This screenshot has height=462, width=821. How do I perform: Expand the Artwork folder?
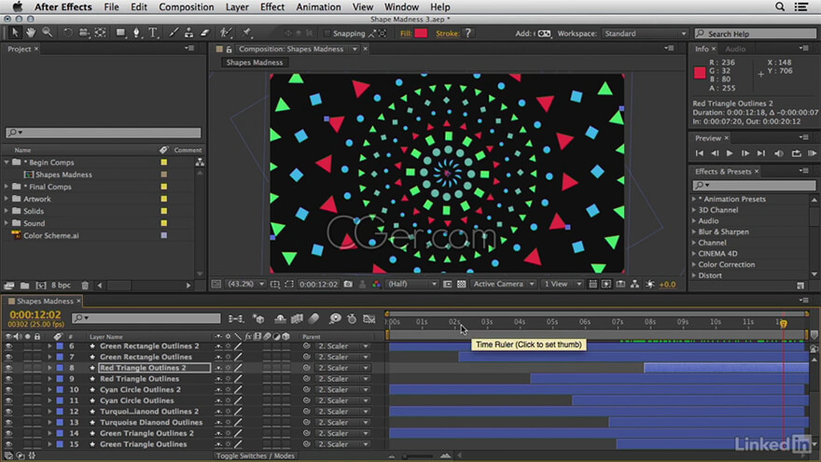(x=7, y=199)
